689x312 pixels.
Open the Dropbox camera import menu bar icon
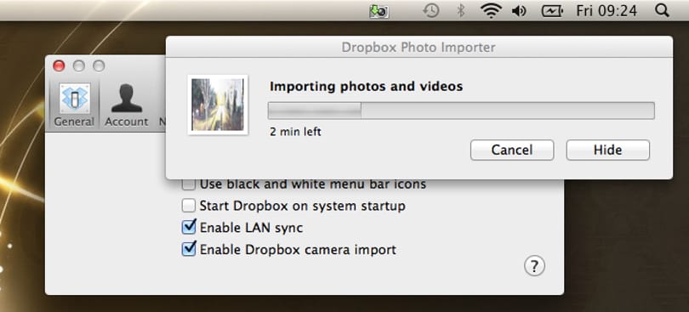click(x=379, y=11)
